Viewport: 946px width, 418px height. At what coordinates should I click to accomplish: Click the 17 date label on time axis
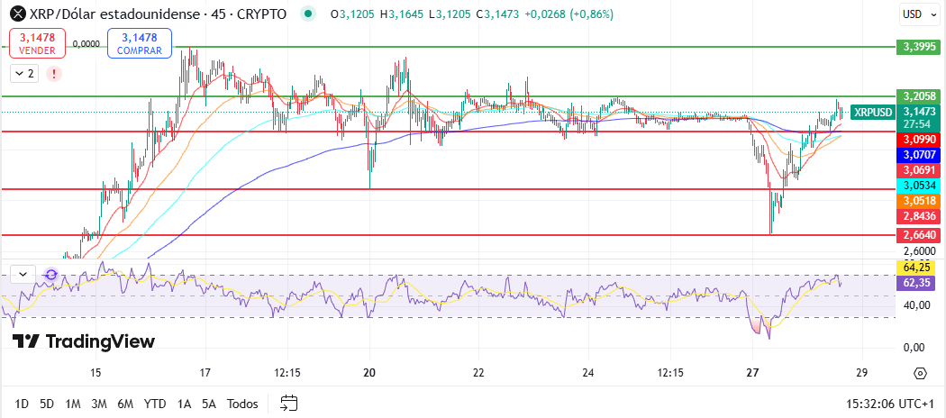205,372
